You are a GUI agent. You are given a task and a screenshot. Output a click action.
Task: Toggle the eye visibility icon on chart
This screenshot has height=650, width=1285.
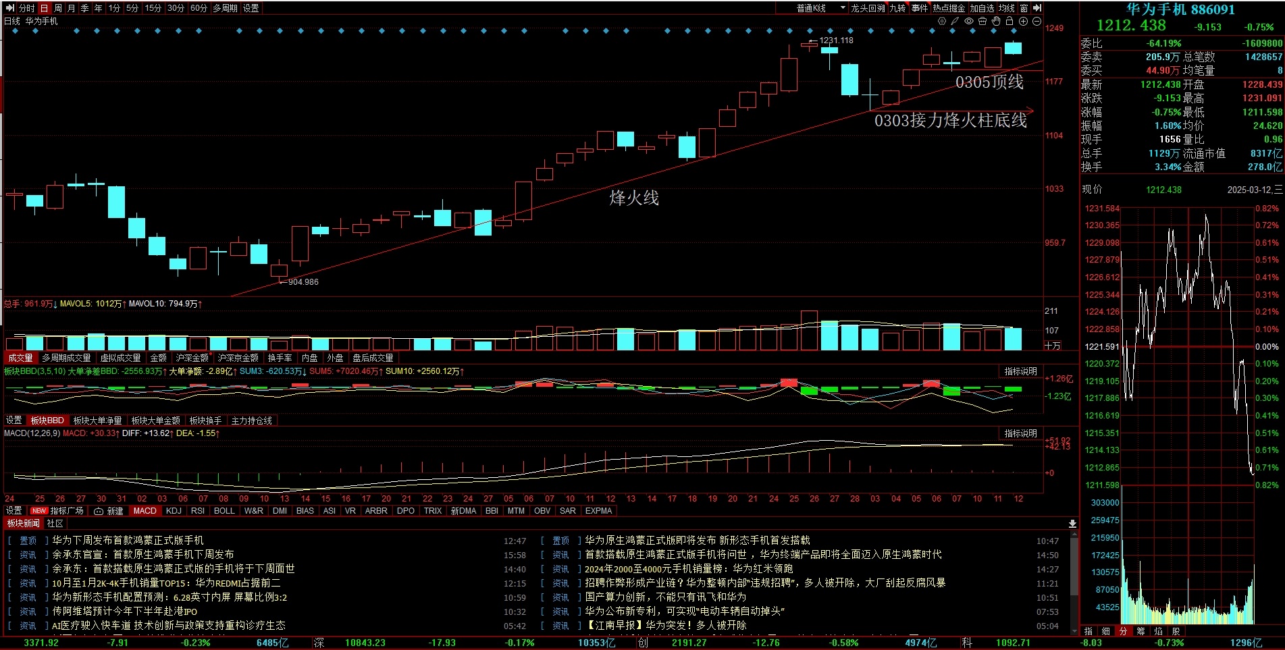969,22
